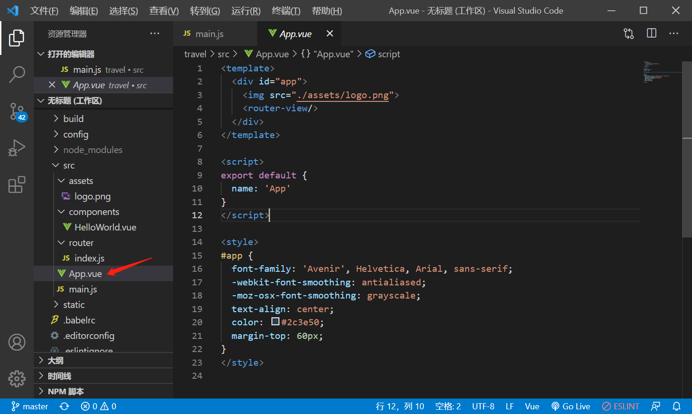
Task: Change language mode Vue in status bar
Action: click(x=532, y=406)
